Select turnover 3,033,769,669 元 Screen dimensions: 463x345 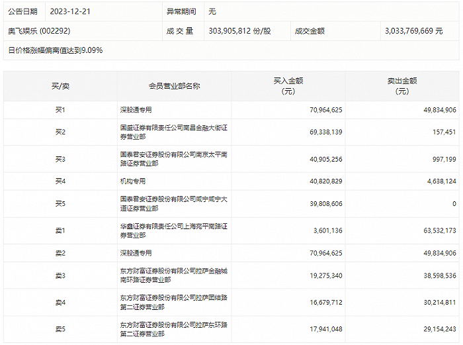coord(414,31)
